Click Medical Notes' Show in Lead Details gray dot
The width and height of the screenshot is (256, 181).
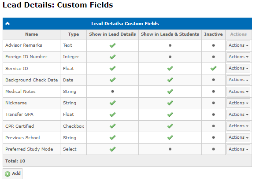[112, 92]
